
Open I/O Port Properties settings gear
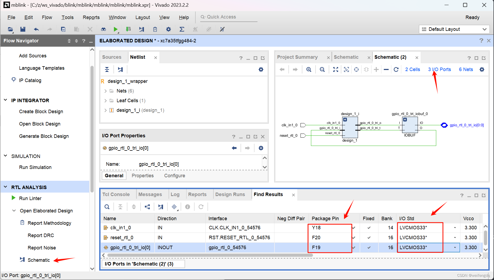(261, 148)
